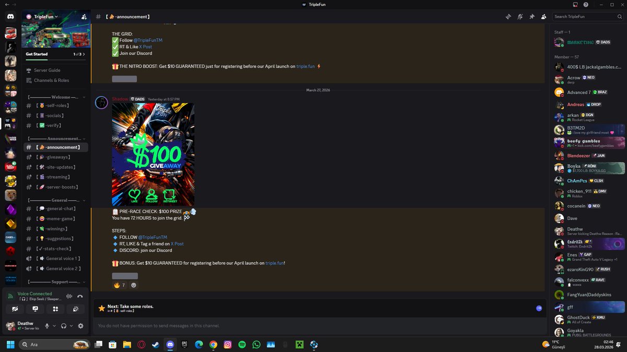Open the self-roles channel
Viewport: 627px width, 352px height.
coord(55,105)
